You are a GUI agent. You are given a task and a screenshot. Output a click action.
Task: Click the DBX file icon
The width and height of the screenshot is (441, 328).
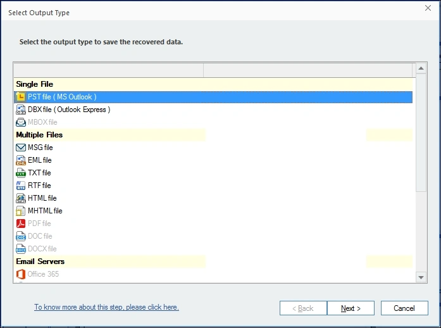(x=21, y=110)
